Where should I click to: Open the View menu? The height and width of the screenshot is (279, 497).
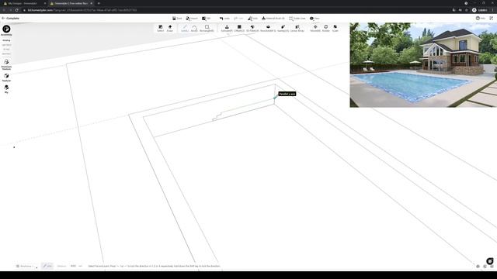click(315, 19)
